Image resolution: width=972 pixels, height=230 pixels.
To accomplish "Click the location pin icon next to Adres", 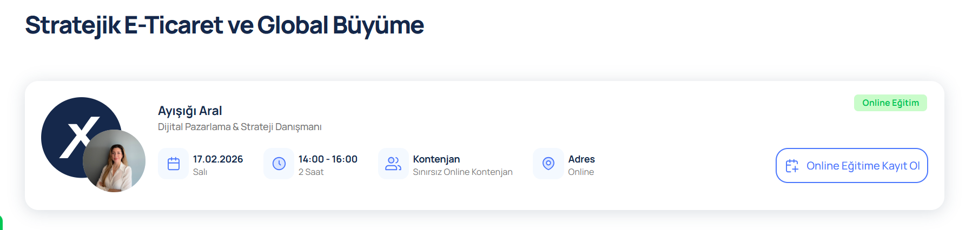I will (x=548, y=164).
